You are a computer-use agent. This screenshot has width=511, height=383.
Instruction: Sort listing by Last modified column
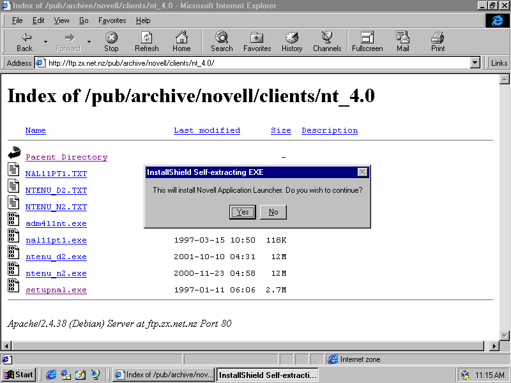pos(207,130)
